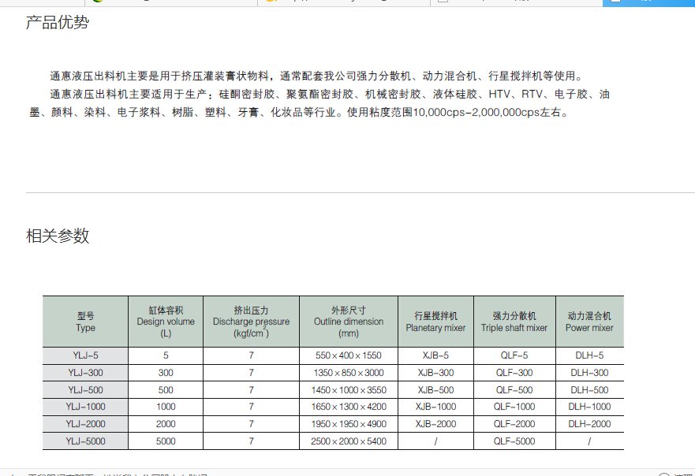Click the 型号 Type column header
695x476 pixels.
click(85, 322)
